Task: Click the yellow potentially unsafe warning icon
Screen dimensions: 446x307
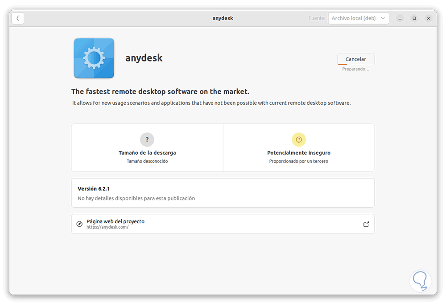Action: [299, 139]
